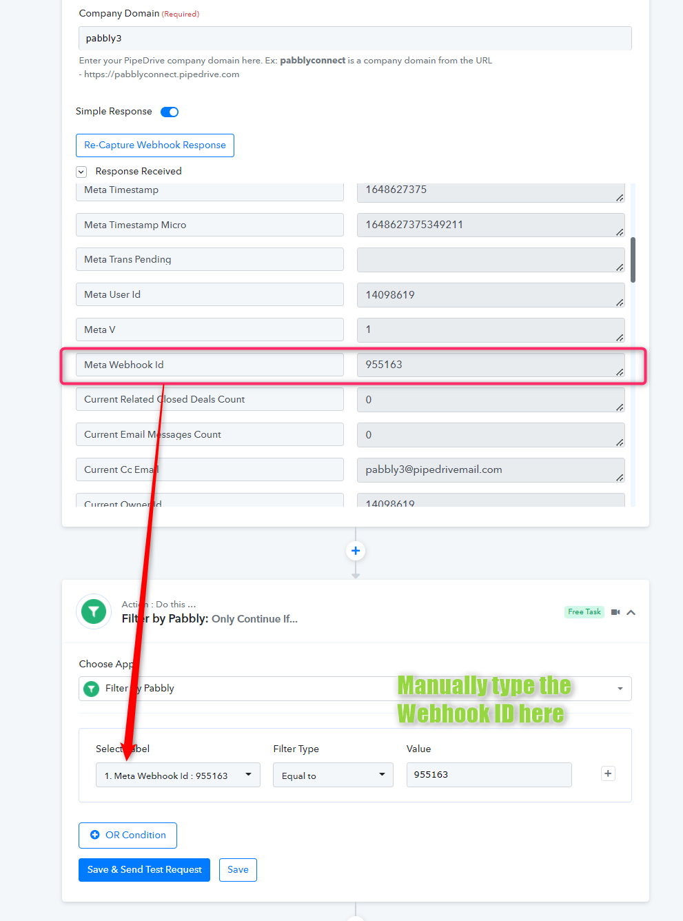This screenshot has width=683, height=921.
Task: Open the video tutorial camera icon
Action: click(x=615, y=612)
